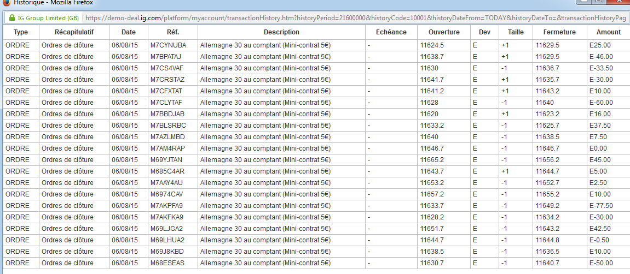Click the Récapitulatif column header
This screenshot has width=630, height=274.
pos(74,32)
